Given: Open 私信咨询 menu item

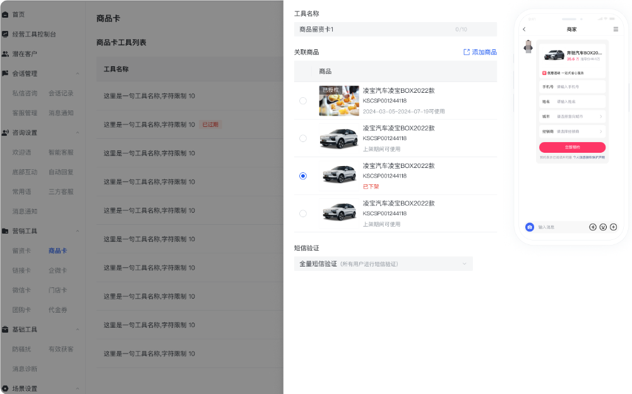Looking at the screenshot, I should click(25, 93).
